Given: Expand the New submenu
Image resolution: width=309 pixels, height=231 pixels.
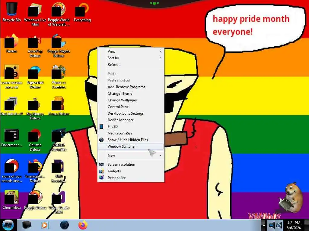Looking at the screenshot, I should click(131, 156).
